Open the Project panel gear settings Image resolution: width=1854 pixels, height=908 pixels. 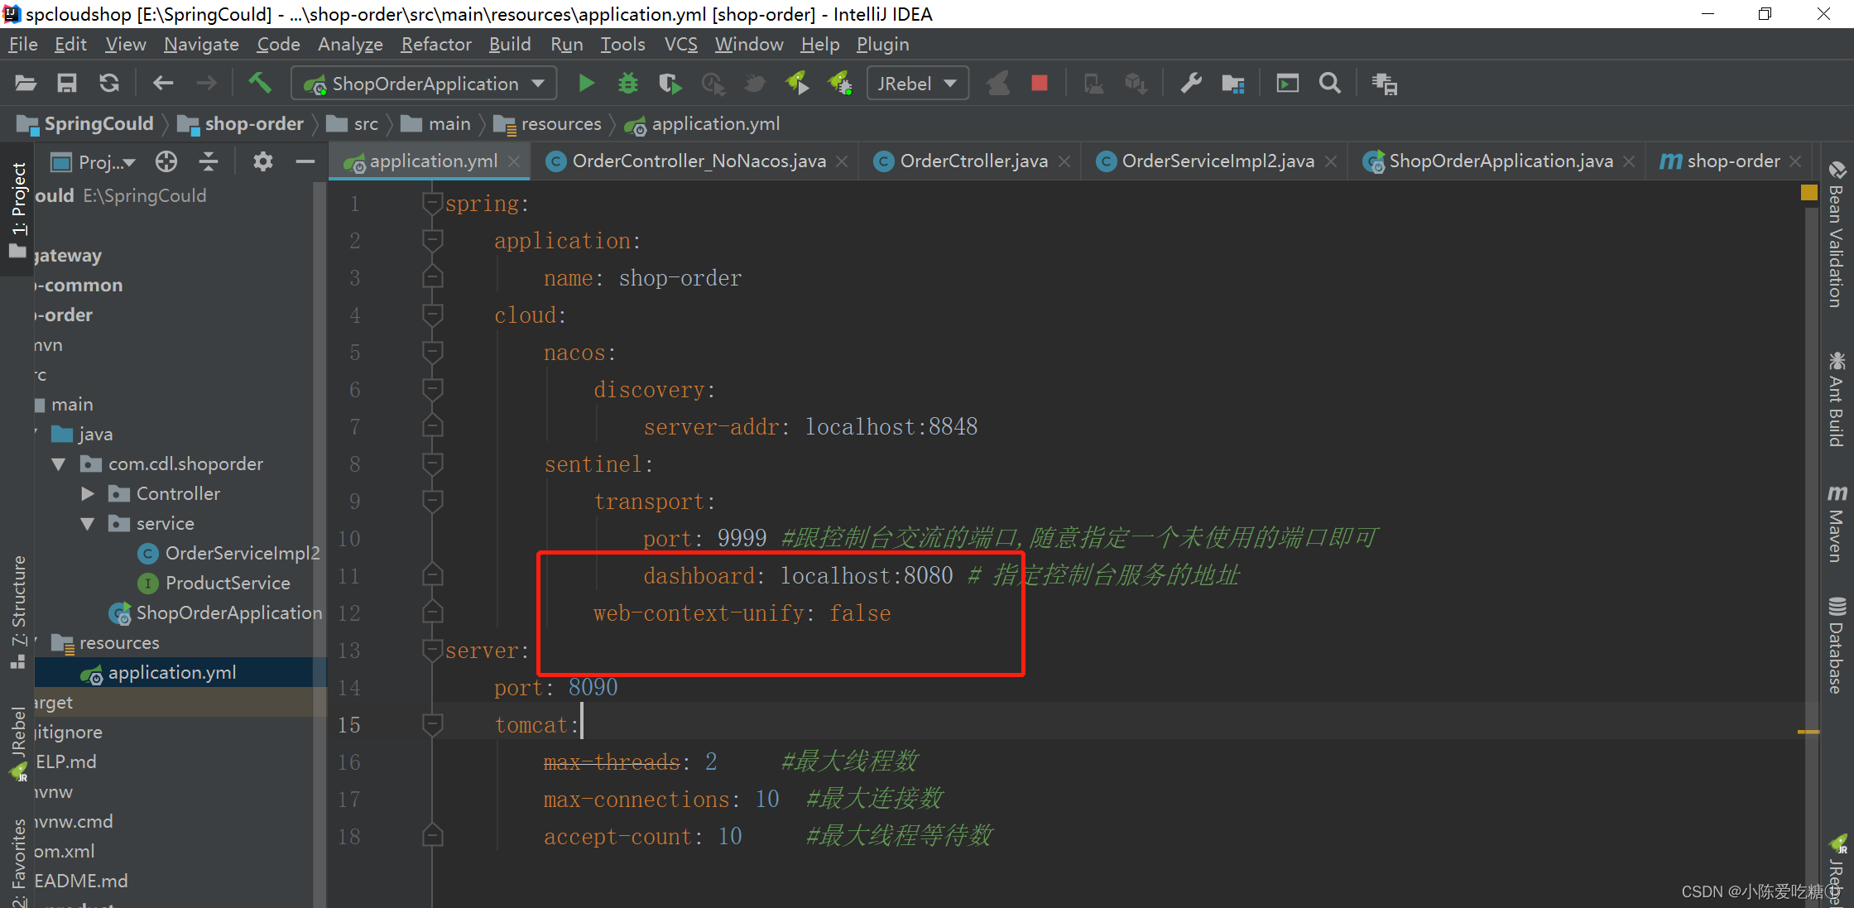(263, 161)
